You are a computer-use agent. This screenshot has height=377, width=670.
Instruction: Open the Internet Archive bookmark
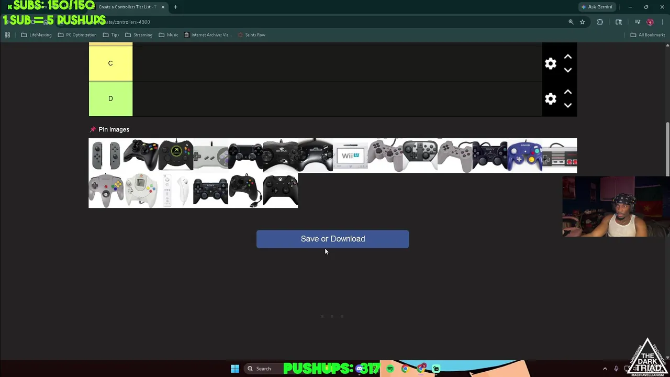[207, 35]
